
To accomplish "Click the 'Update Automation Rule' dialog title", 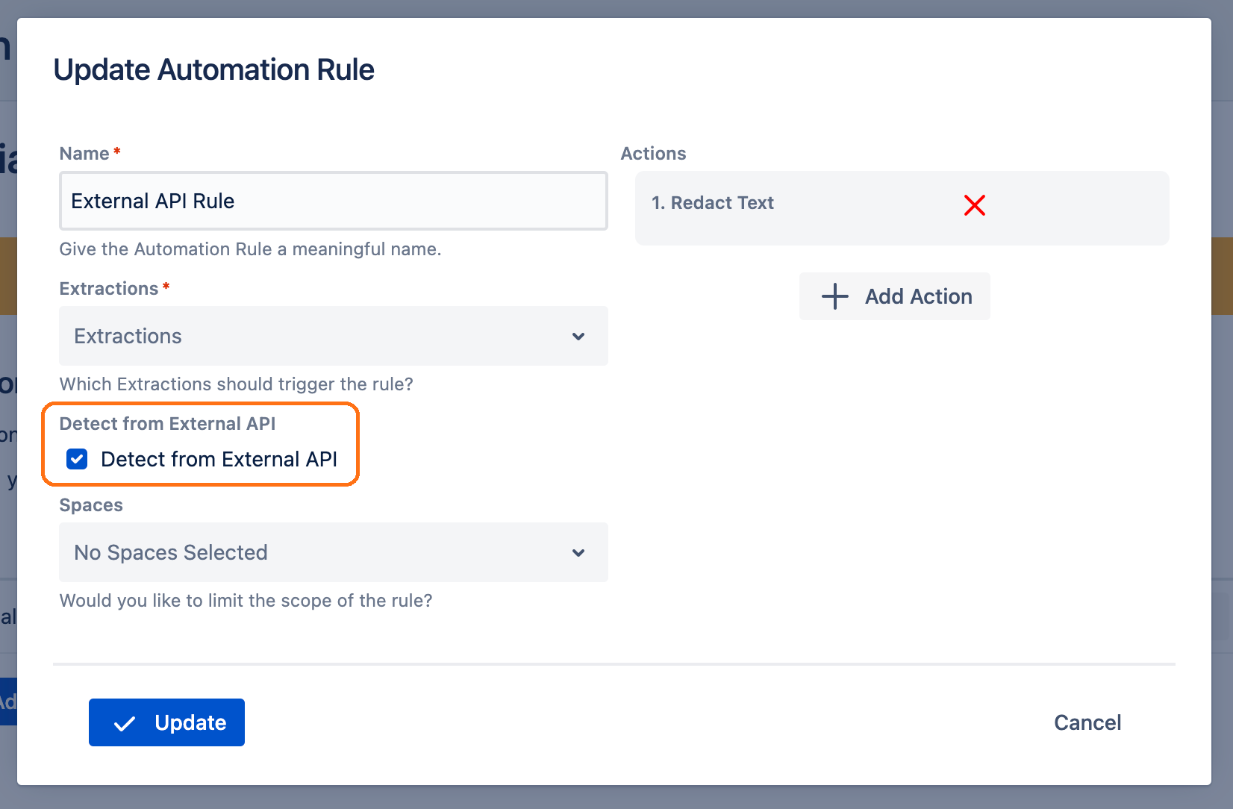I will 214,70.
